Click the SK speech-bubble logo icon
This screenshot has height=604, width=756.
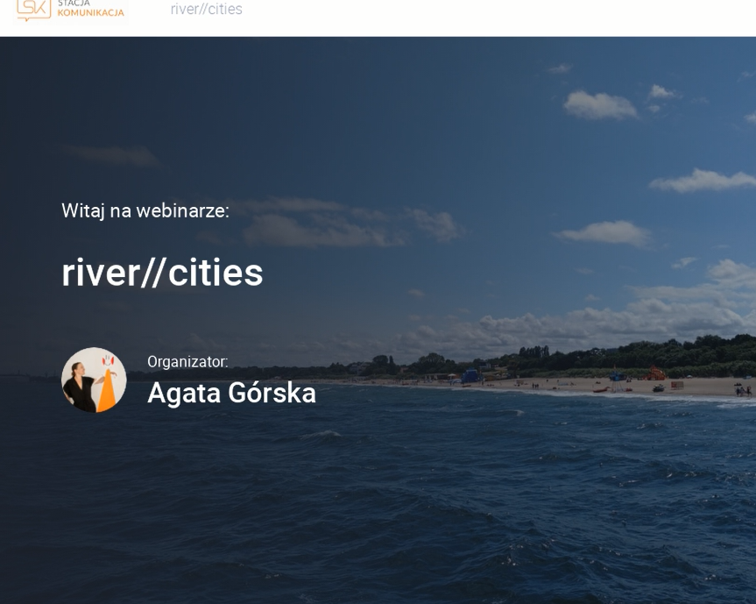point(33,9)
